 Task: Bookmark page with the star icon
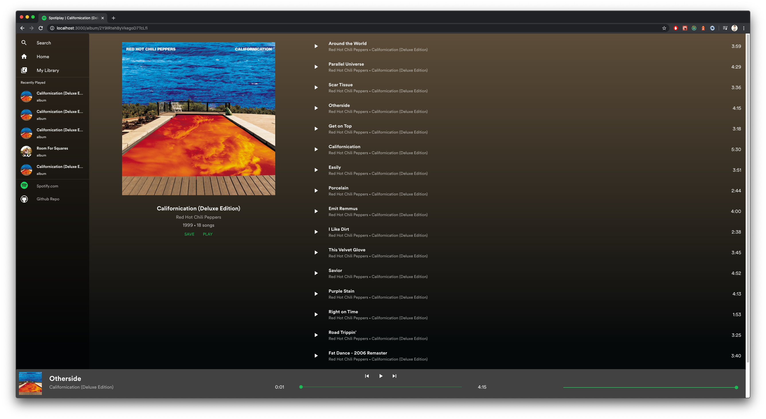click(x=664, y=28)
